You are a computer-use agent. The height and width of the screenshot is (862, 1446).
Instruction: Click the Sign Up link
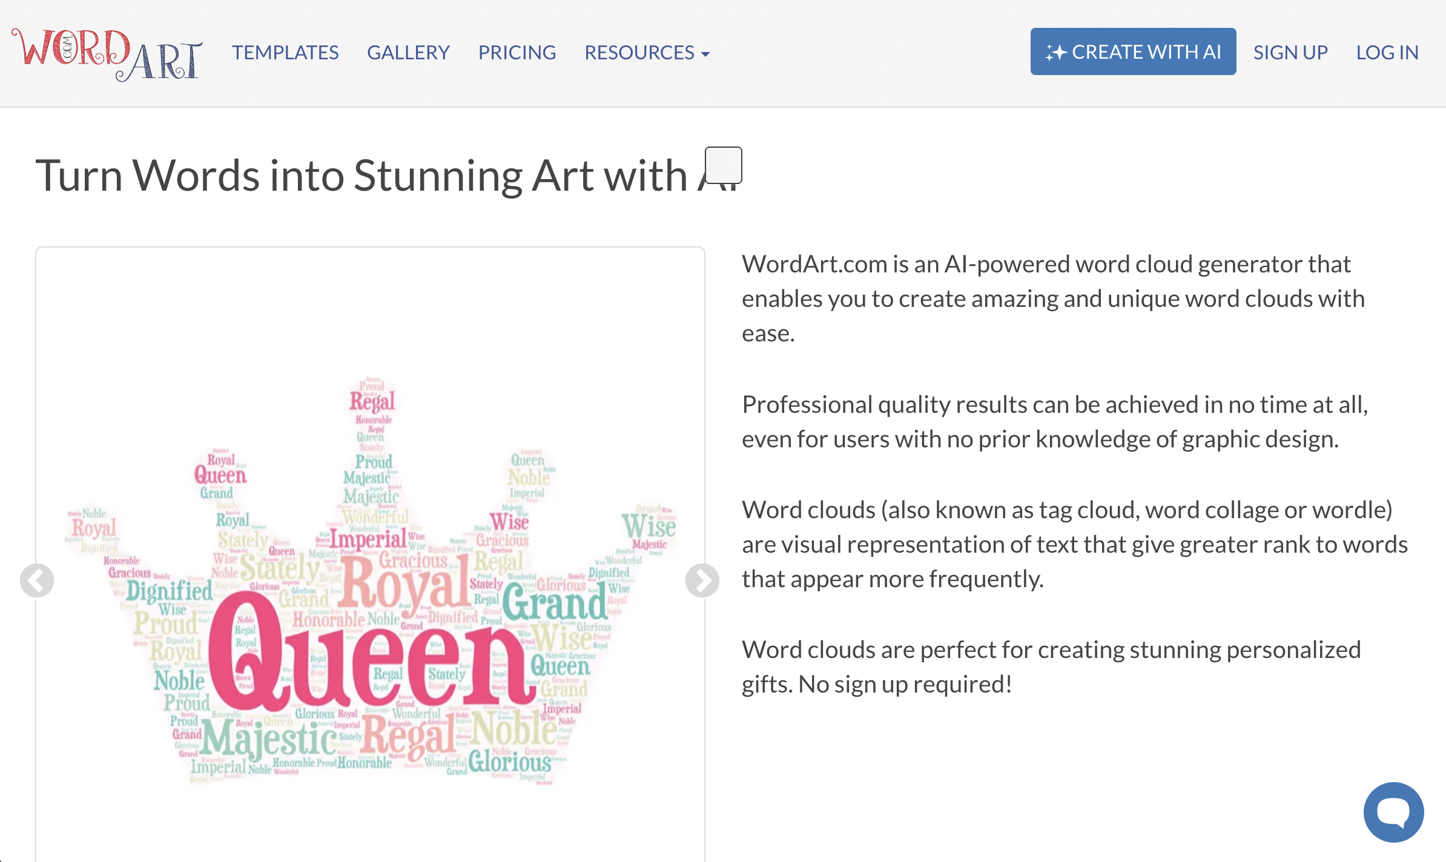tap(1290, 53)
